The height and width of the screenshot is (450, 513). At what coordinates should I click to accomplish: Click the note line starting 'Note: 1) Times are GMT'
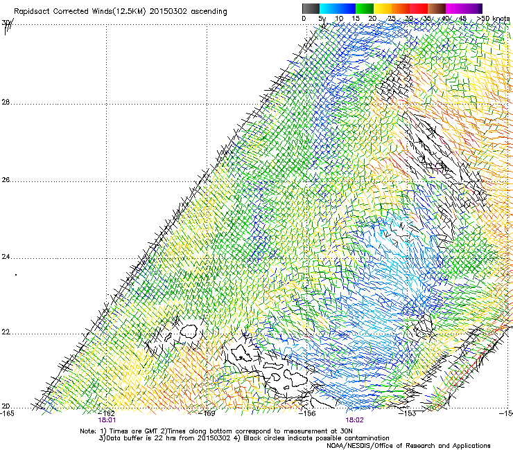[x=216, y=431]
